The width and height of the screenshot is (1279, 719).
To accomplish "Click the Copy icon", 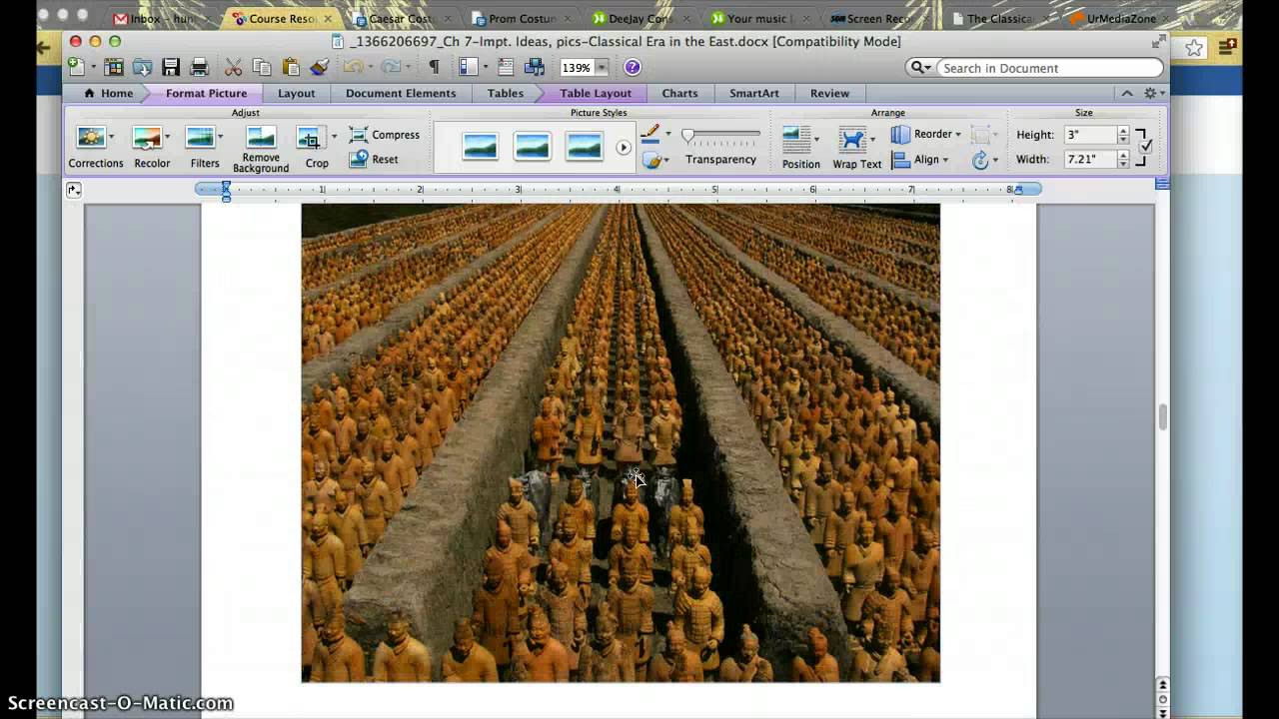I will tap(262, 67).
